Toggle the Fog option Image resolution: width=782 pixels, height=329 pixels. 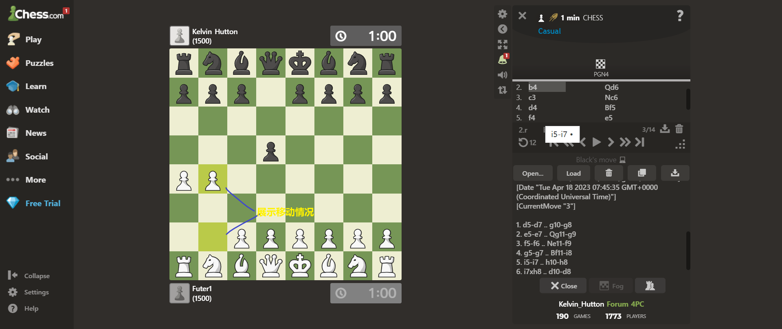(611, 286)
